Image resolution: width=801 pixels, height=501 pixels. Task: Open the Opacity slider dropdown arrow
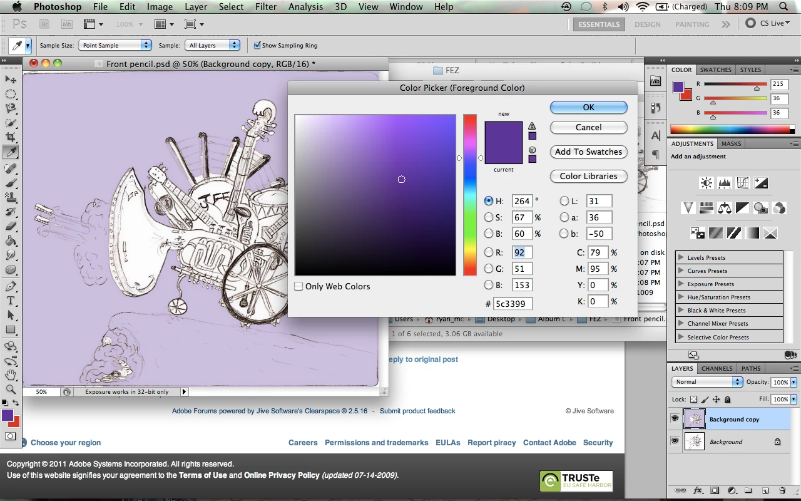pyautogui.click(x=794, y=382)
